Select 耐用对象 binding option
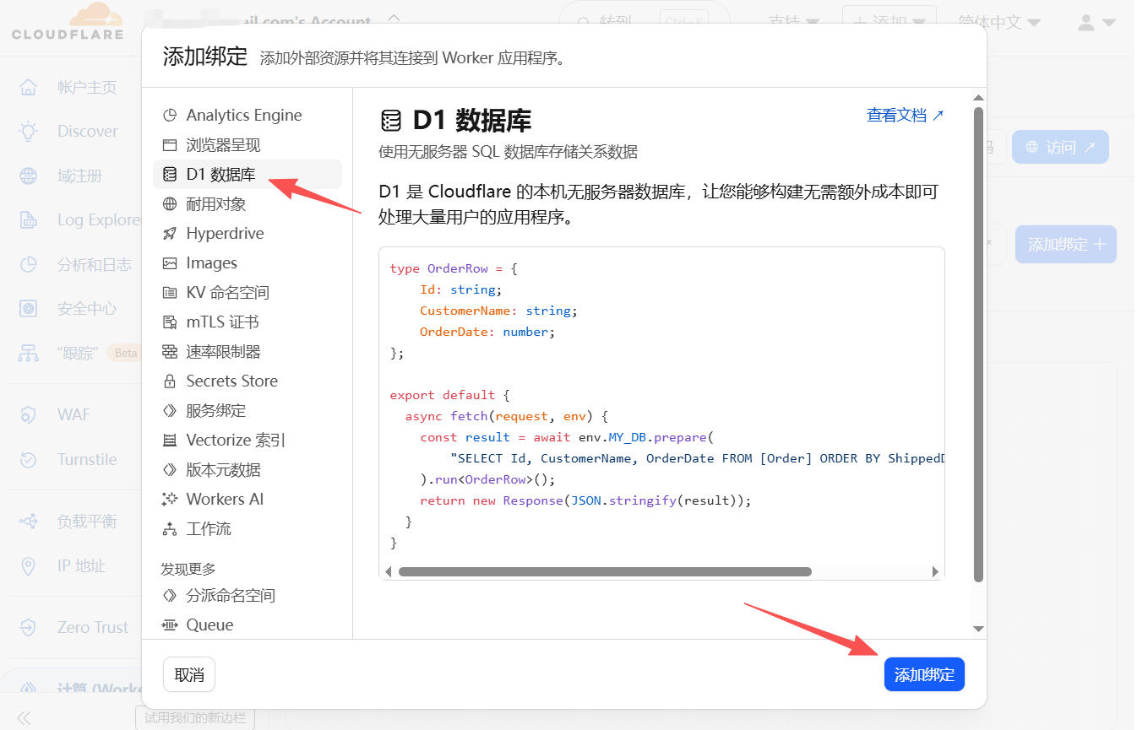 click(x=216, y=204)
